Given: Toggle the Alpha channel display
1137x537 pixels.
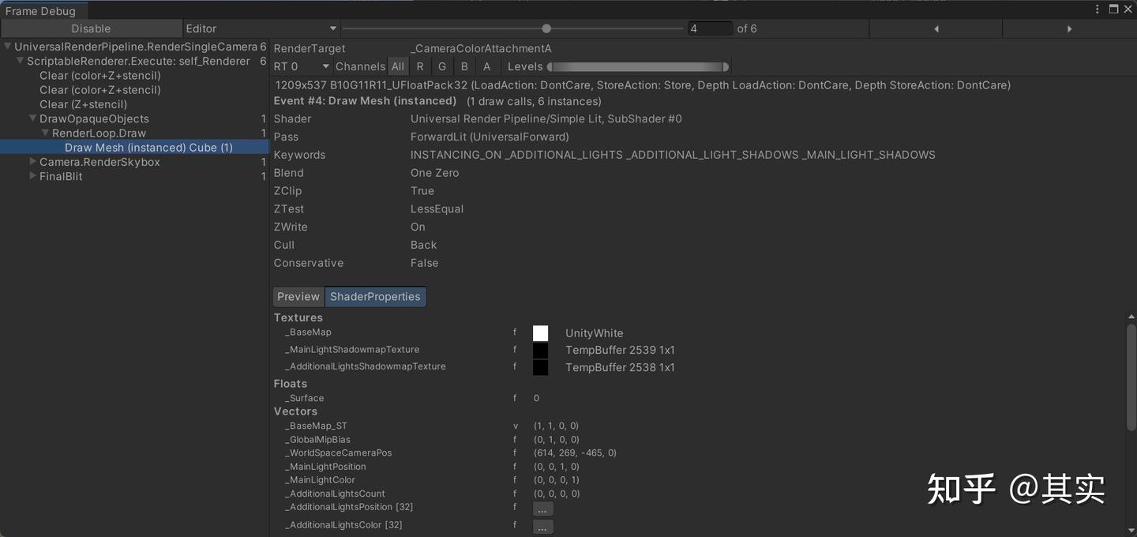Looking at the screenshot, I should pyautogui.click(x=486, y=66).
